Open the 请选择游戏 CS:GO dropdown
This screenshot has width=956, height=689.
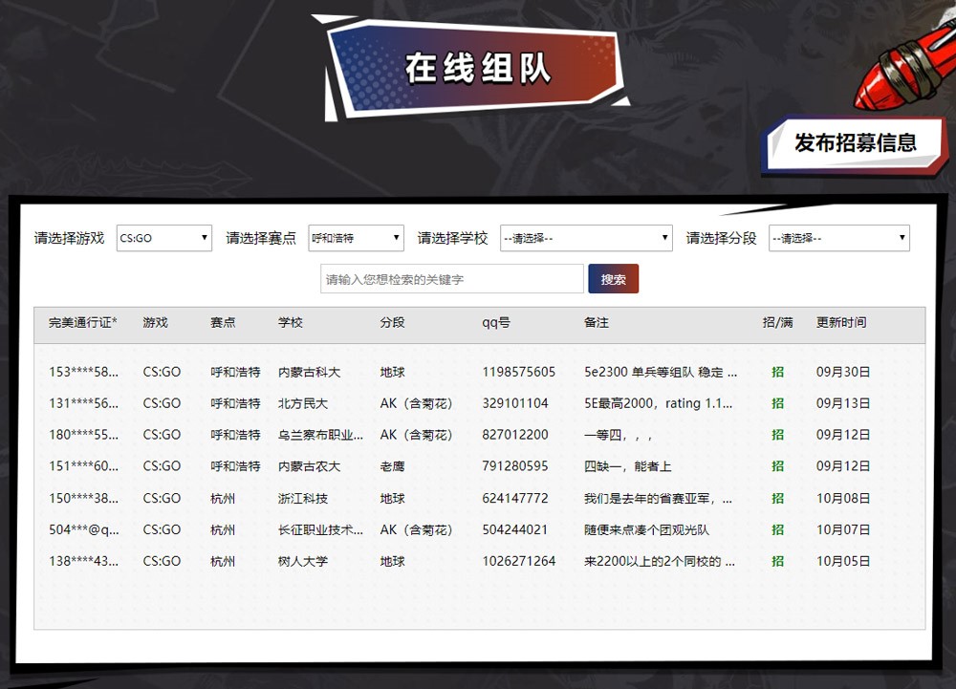(163, 238)
